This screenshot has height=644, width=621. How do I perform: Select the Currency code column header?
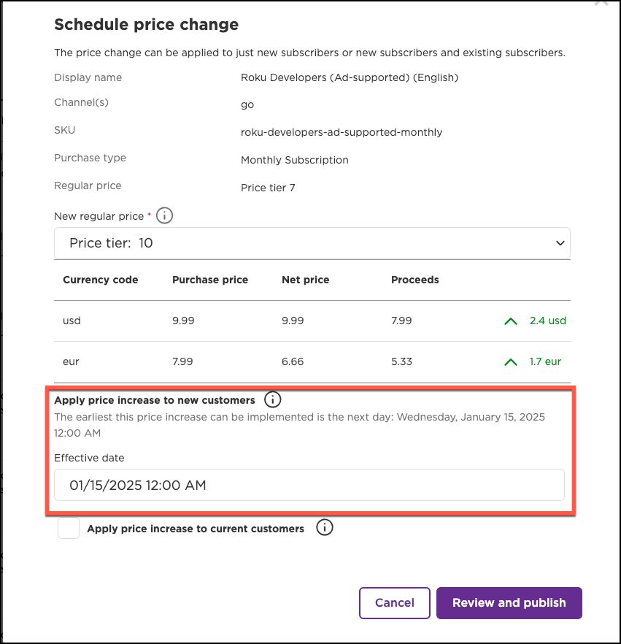click(100, 280)
